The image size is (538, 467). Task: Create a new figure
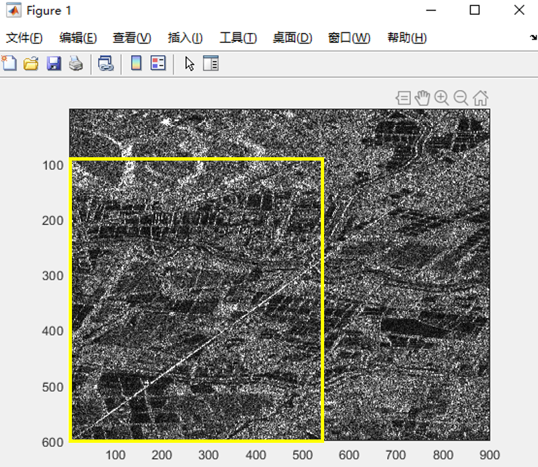point(9,62)
